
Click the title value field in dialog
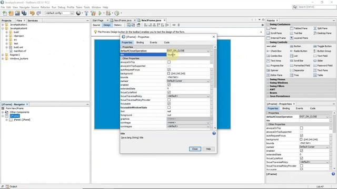click(189, 55)
